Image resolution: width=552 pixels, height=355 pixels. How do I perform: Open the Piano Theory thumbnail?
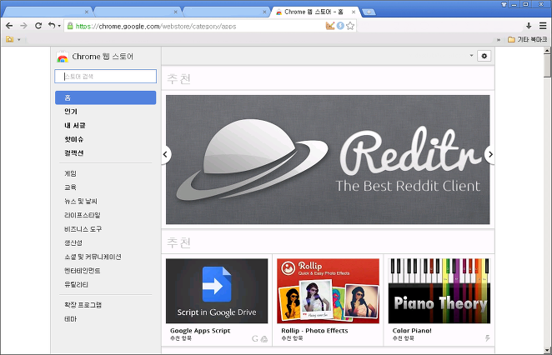click(439, 291)
